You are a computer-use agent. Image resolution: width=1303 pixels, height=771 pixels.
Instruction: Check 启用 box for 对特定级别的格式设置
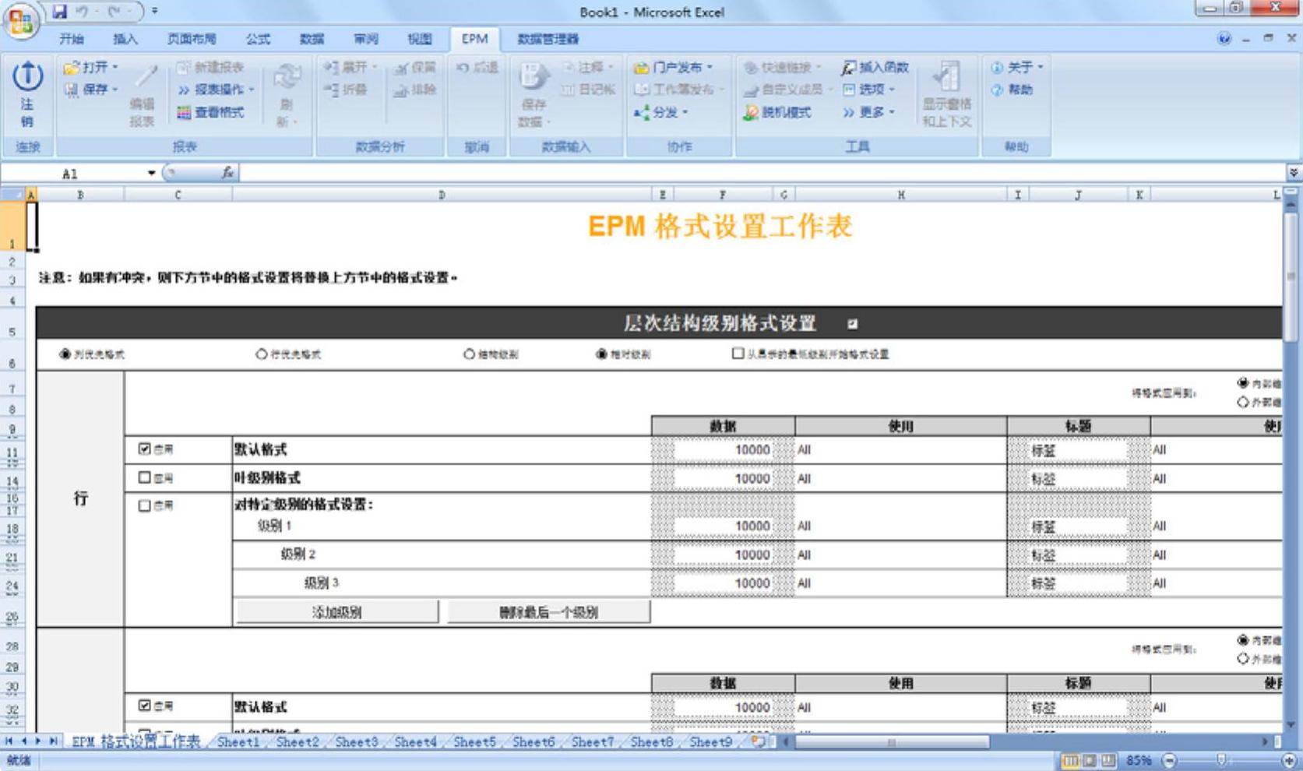click(144, 505)
